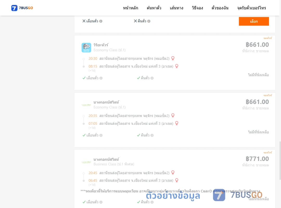The height and width of the screenshot is (208, 281).
Task: Click the page vertical scrollbar
Action: tap(280, 160)
